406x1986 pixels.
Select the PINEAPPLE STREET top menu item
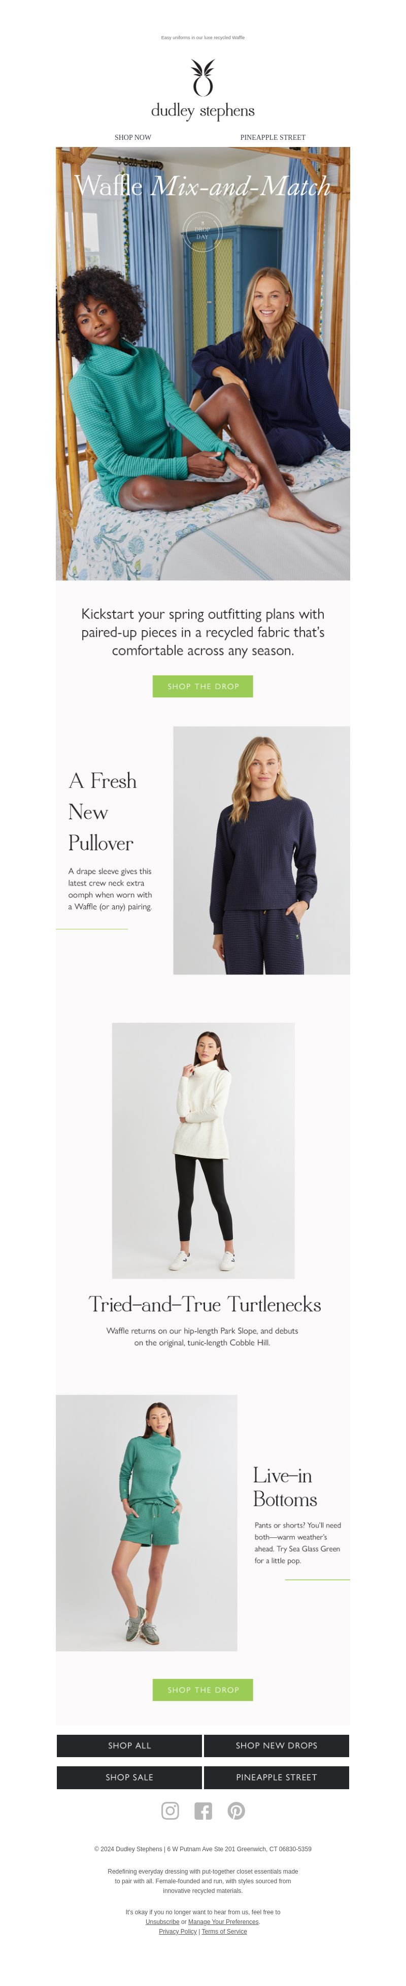273,137
